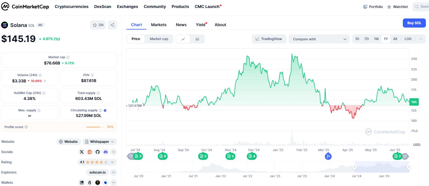Click the gold circular wallet icon

98,183
